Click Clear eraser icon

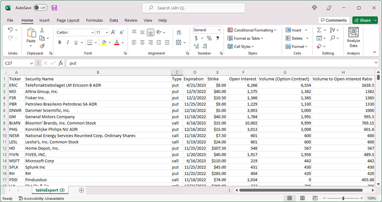tap(319, 46)
